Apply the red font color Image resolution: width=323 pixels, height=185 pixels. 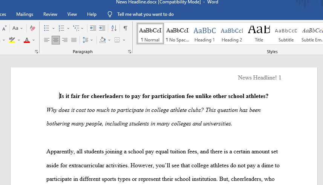pos(27,40)
